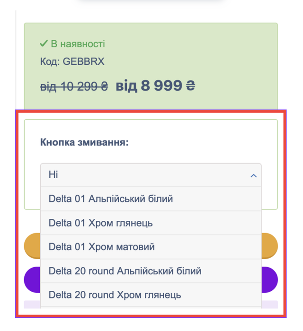Choose Delta 20 round Хром глянець
The width and height of the screenshot is (303, 331).
tap(151, 295)
